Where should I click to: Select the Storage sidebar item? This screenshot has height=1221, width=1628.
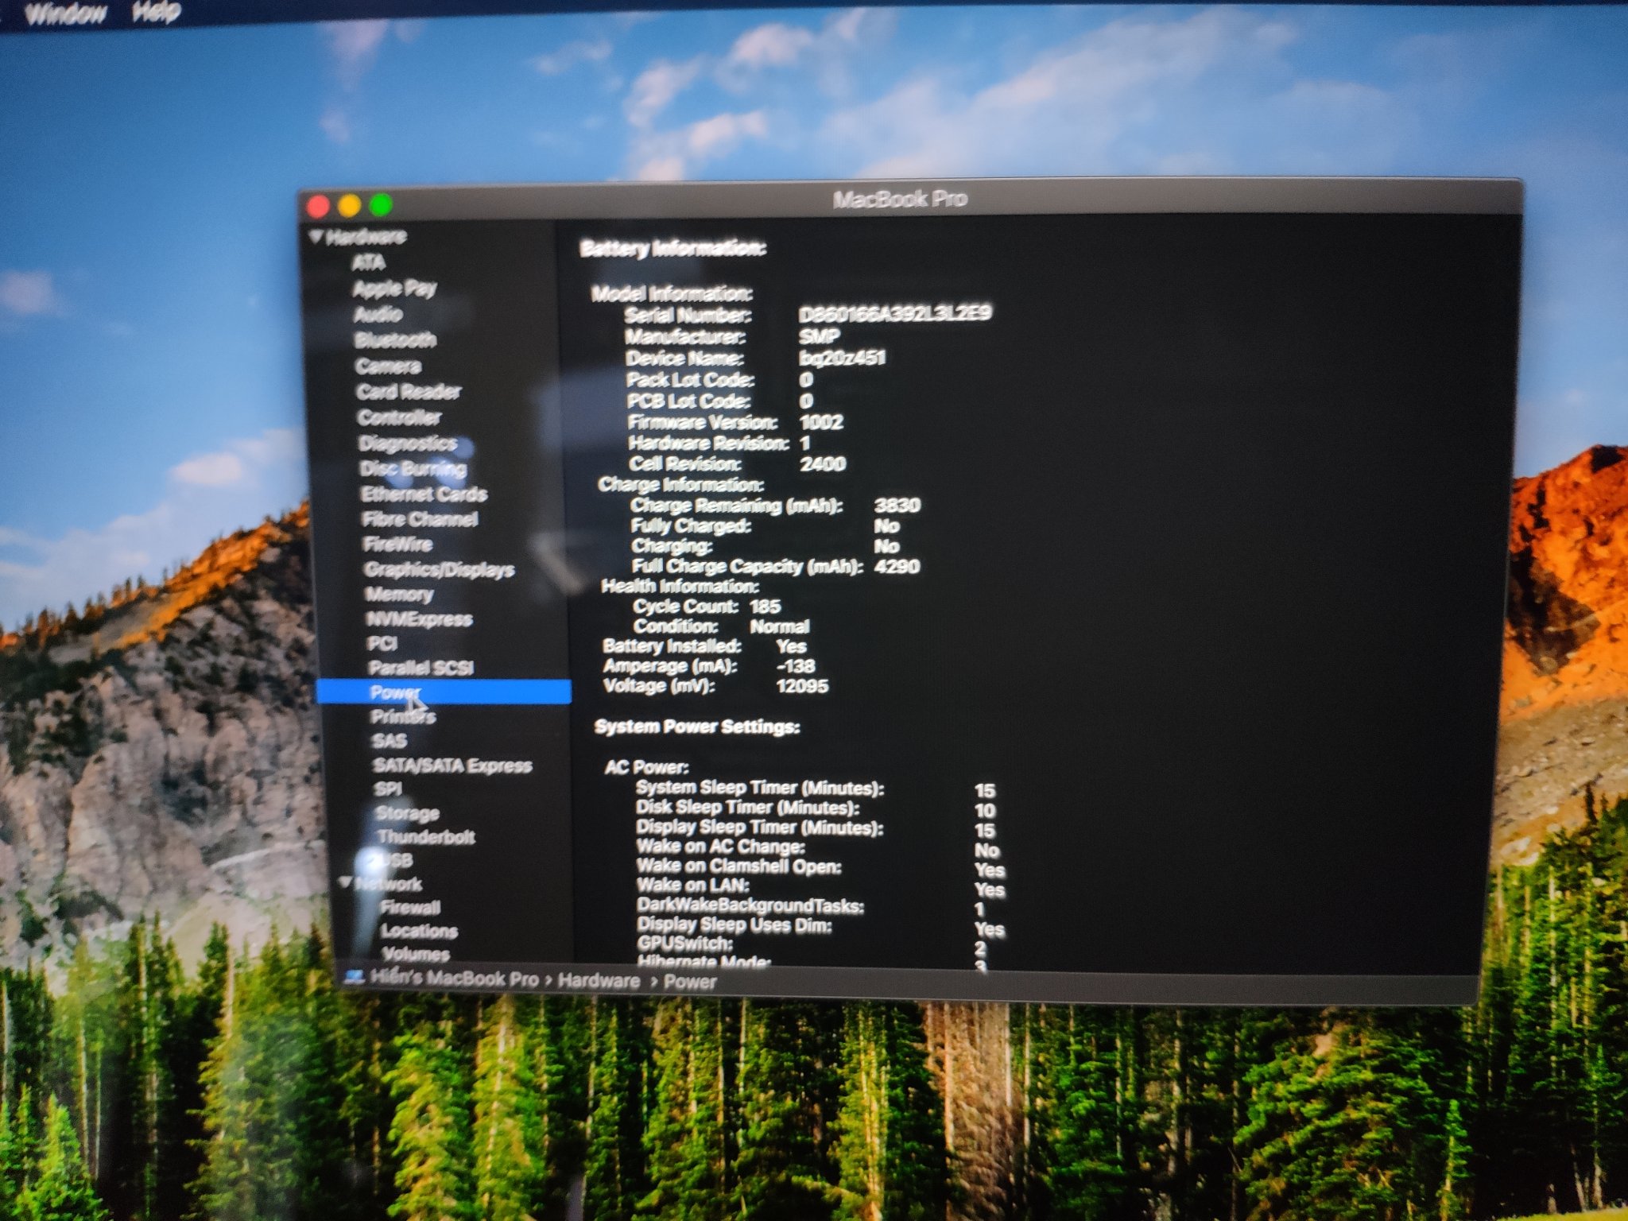click(x=407, y=813)
